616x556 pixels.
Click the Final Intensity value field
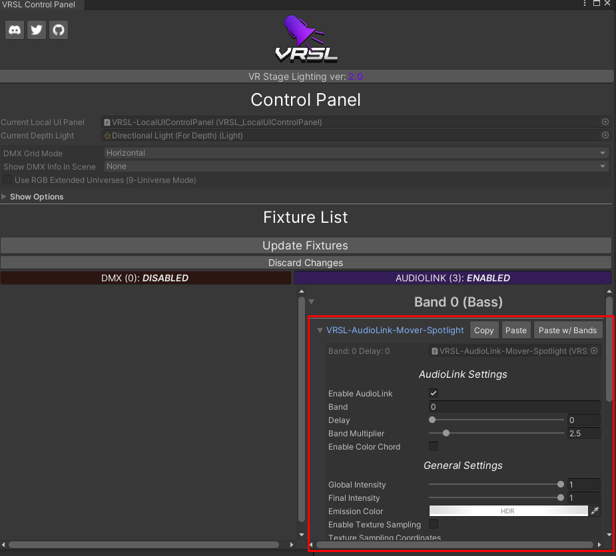tap(584, 497)
